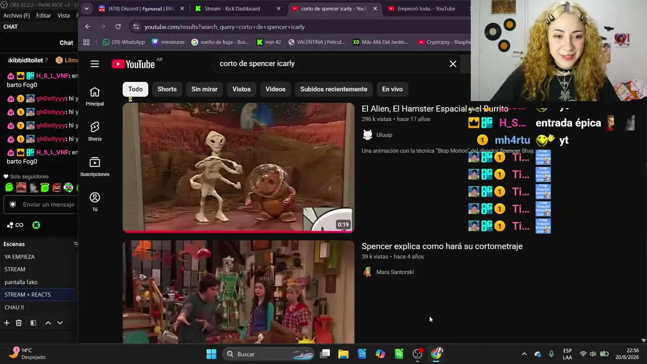This screenshot has height=364, width=647.
Task: Open OBS Studio from the taskbar
Action: (418, 354)
